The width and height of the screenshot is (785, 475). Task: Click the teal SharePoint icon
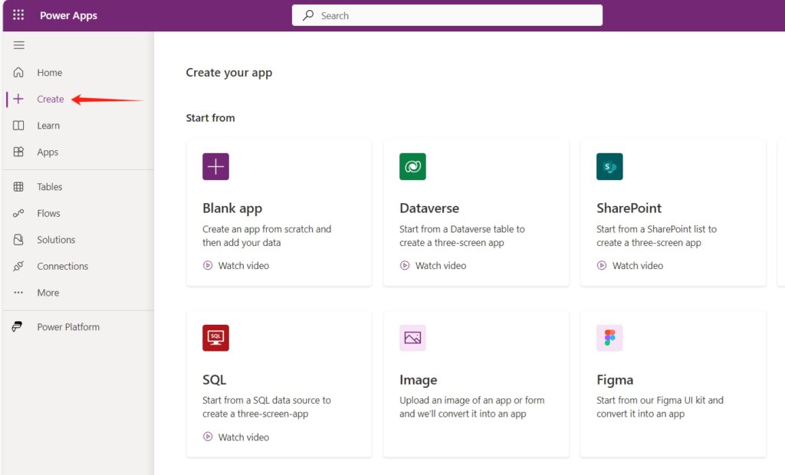(x=609, y=166)
